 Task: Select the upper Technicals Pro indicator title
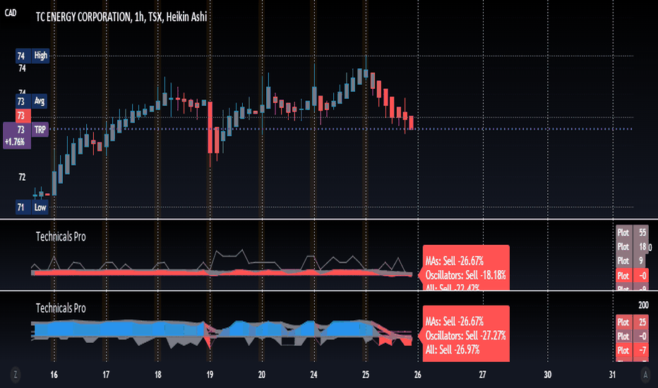tap(61, 236)
